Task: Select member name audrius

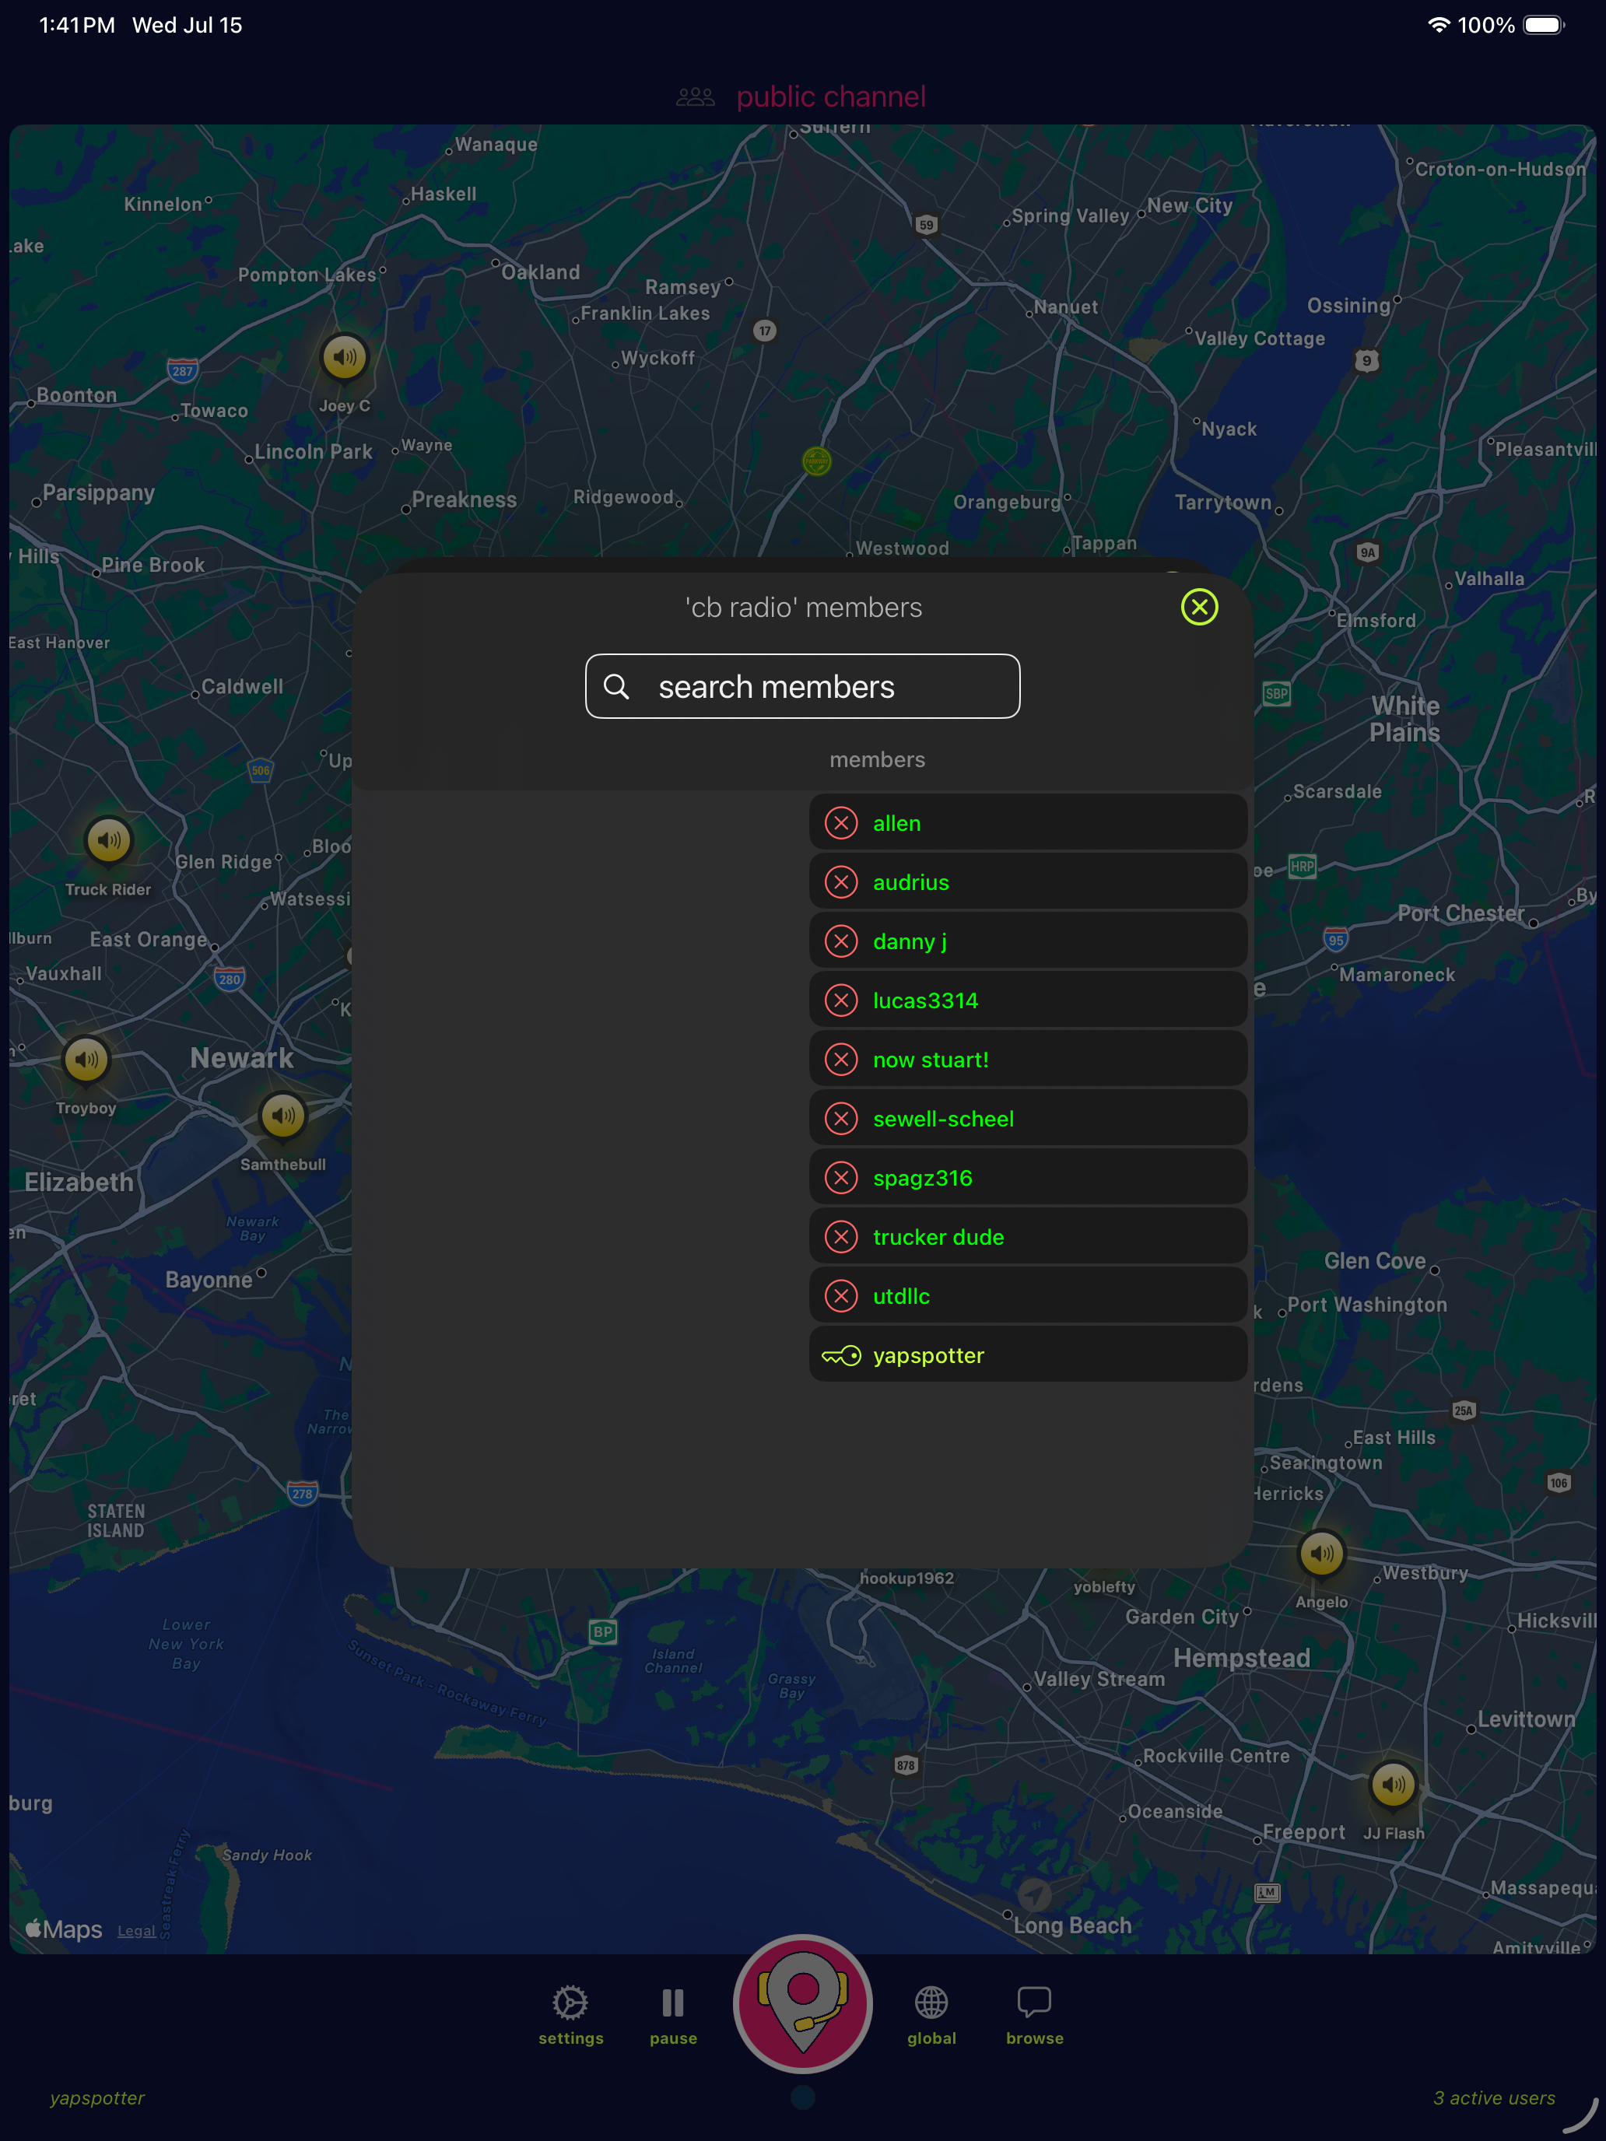Action: [x=910, y=881]
